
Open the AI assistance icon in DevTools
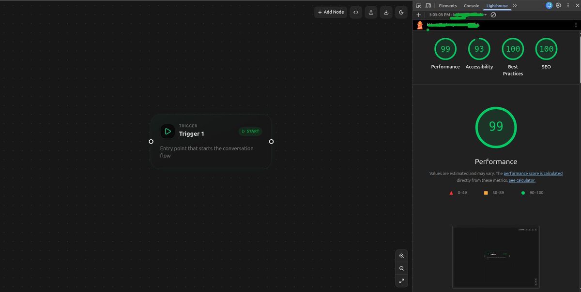pos(549,6)
